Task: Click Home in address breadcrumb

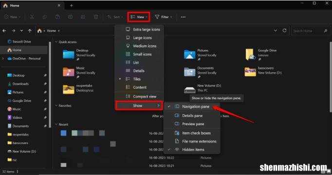Action: pyautogui.click(x=52, y=31)
